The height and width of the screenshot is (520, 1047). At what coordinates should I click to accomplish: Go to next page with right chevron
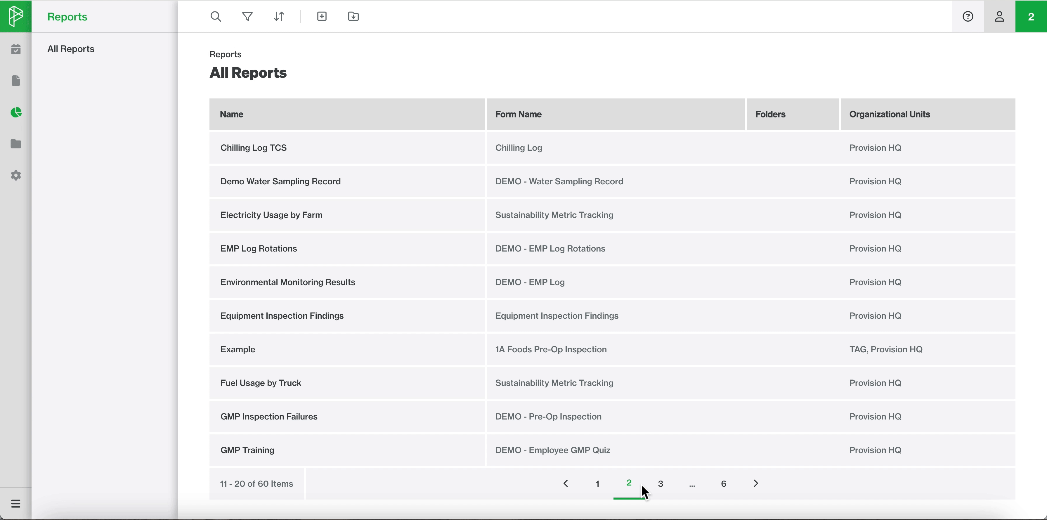(x=755, y=483)
